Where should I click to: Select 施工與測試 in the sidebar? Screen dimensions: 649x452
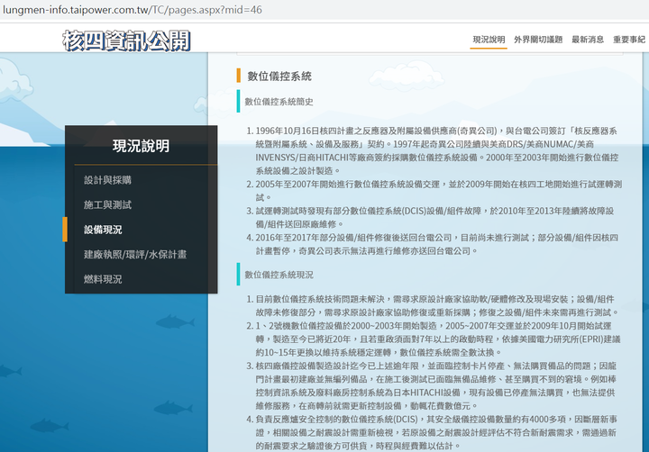pos(107,204)
